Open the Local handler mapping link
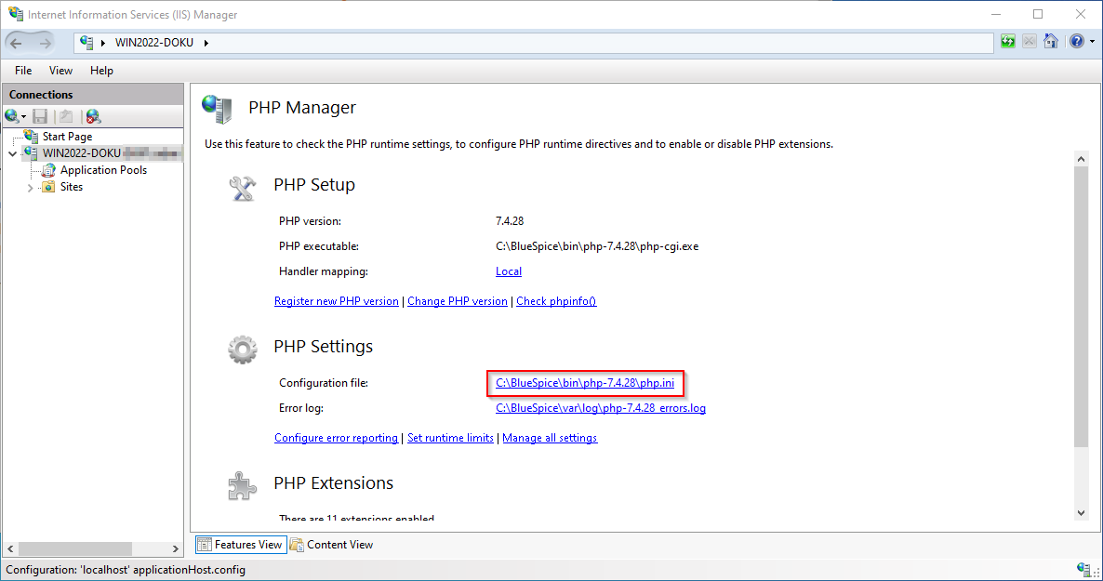The height and width of the screenshot is (581, 1103). point(509,271)
